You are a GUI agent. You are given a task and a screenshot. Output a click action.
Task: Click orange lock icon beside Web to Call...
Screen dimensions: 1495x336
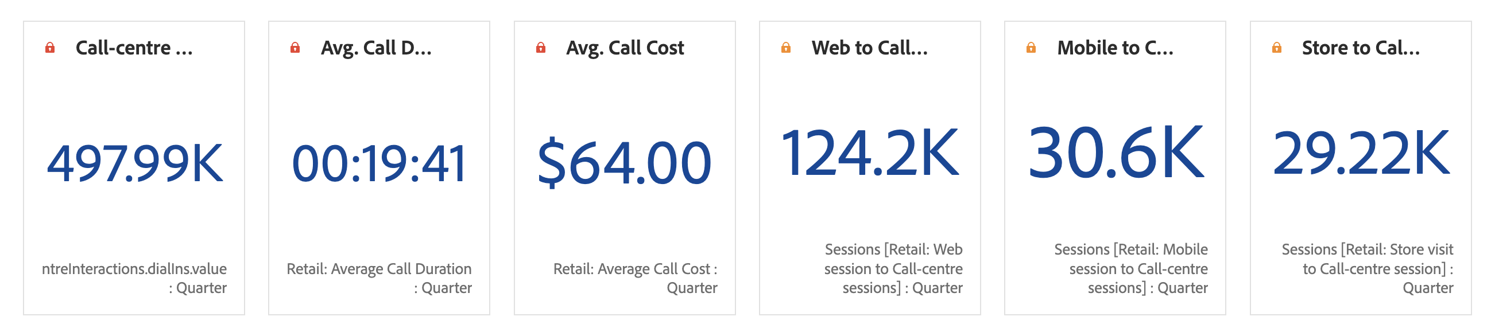click(786, 48)
